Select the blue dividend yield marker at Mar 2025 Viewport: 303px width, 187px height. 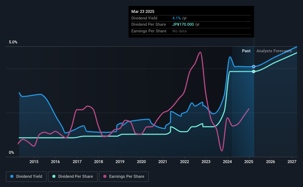(254, 67)
